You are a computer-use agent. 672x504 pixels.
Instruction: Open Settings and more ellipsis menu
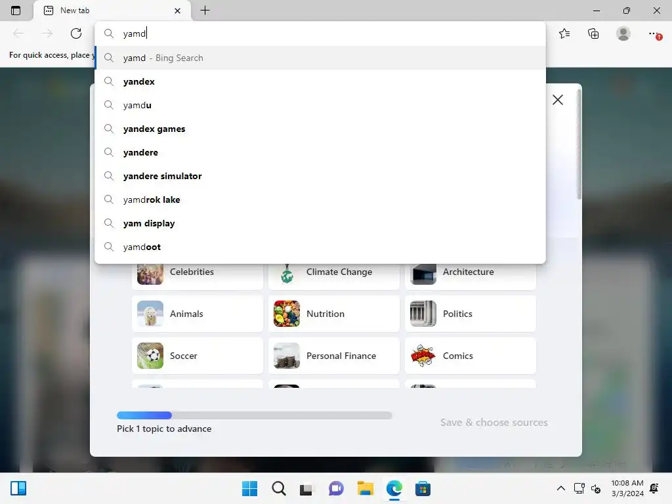pos(654,33)
